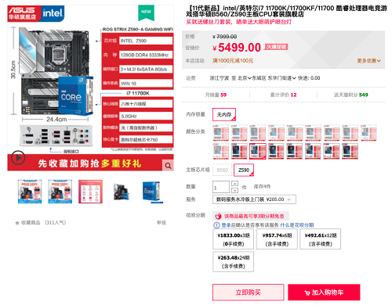392x305 pixels.
Task: Click the 火爆促销 promotion tag
Action: (x=276, y=47)
